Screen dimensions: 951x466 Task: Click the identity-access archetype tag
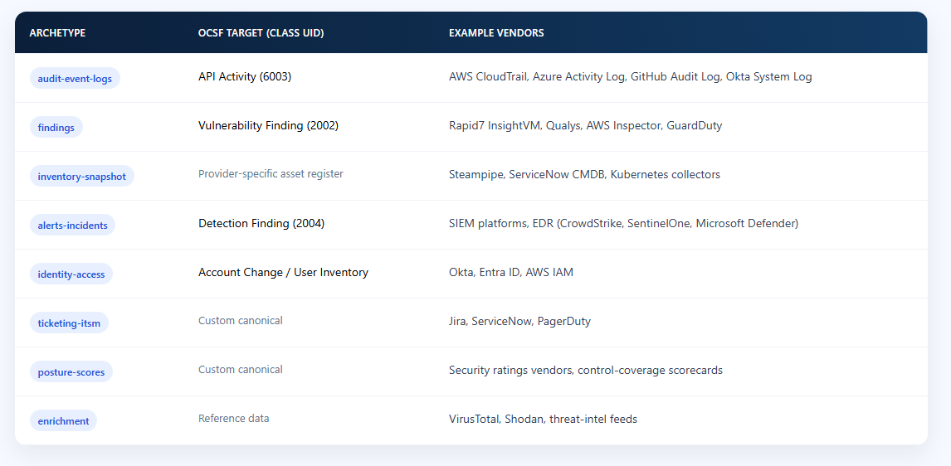pyautogui.click(x=71, y=274)
